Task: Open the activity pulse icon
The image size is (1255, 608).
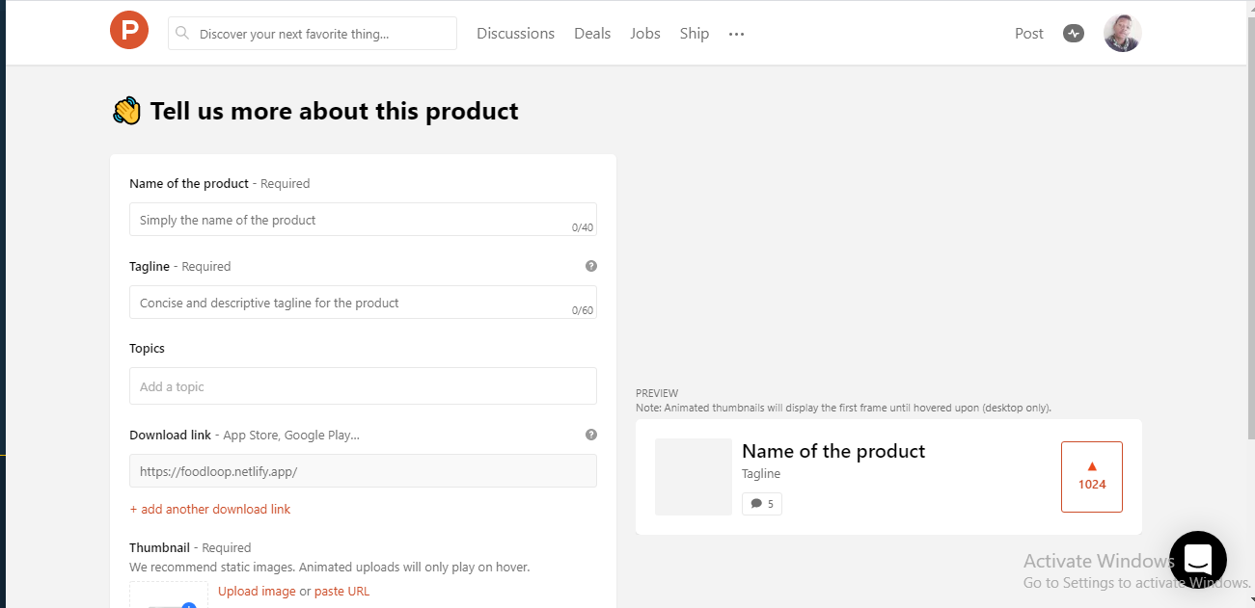Action: (1074, 34)
